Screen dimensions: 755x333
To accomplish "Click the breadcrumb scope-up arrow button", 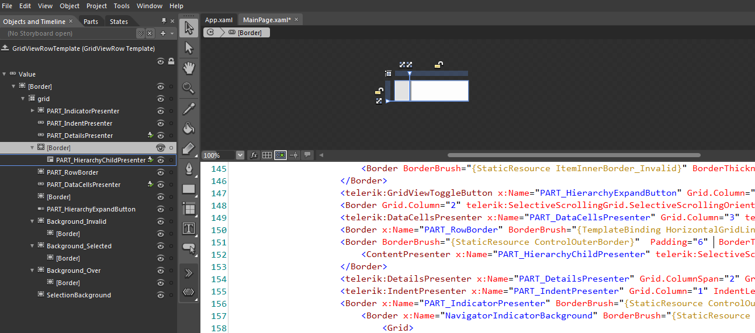I will pos(210,33).
